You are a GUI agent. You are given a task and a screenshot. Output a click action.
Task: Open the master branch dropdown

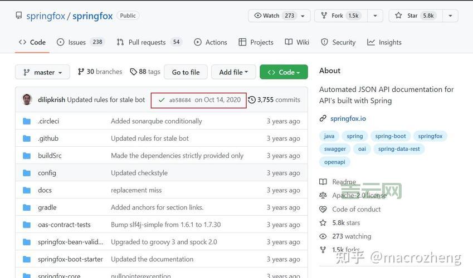click(x=42, y=72)
